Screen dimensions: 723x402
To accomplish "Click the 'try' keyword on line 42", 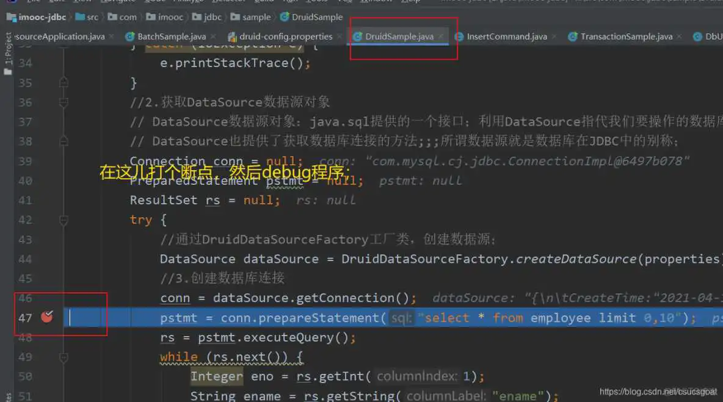I will 140,220.
